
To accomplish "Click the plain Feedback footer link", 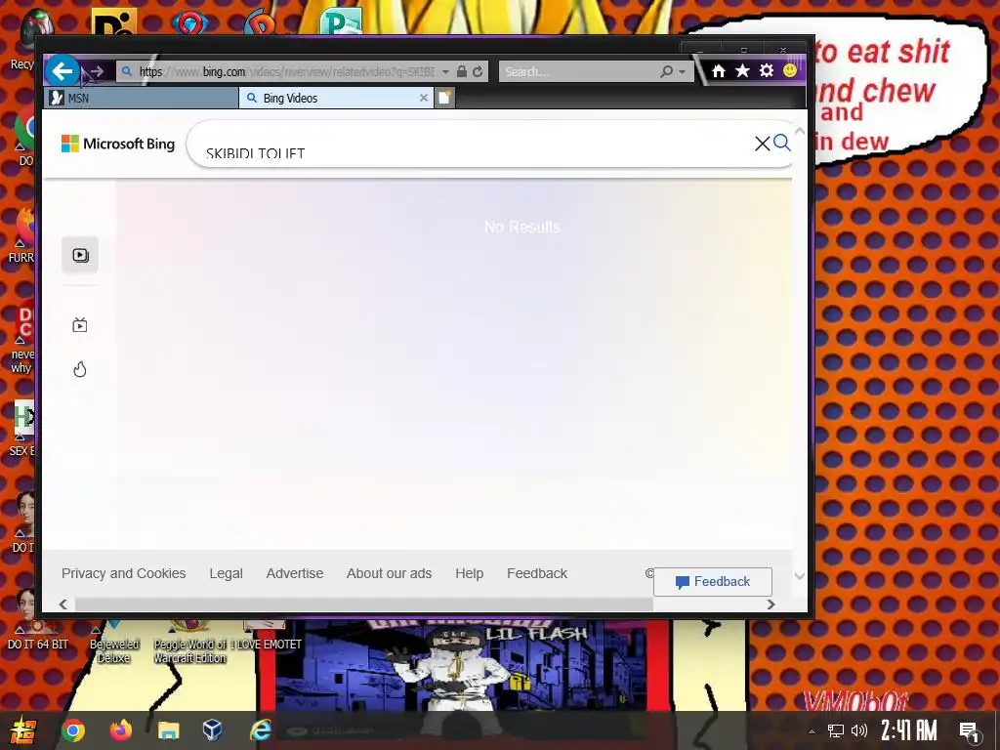I will point(537,573).
